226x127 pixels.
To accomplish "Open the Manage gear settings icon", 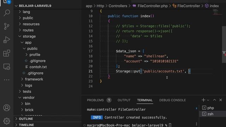I will click(7, 121).
